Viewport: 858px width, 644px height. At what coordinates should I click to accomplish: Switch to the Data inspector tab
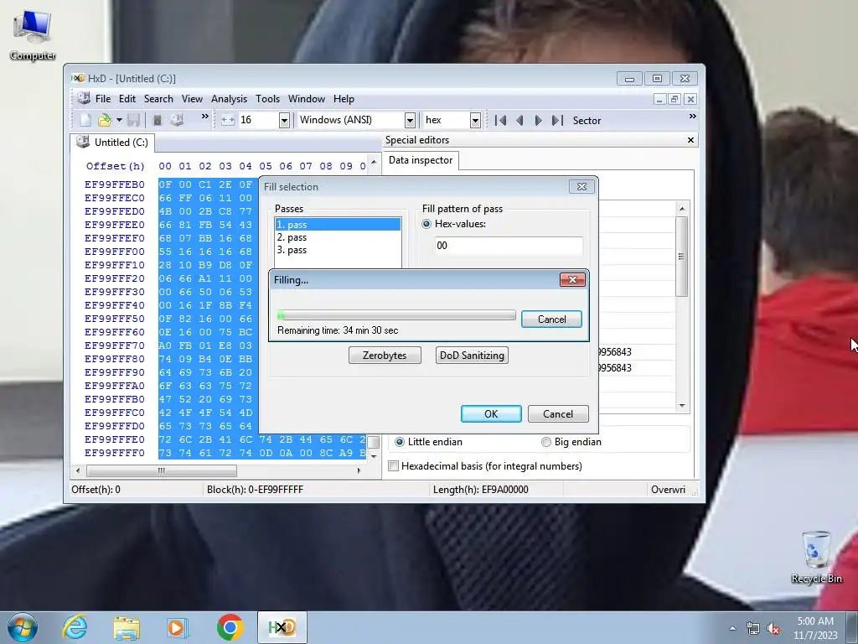(421, 160)
